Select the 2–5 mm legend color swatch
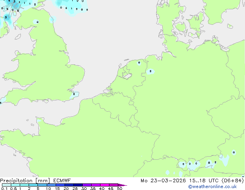The width and height of the screenshot is (245, 190). [x=33, y=185]
